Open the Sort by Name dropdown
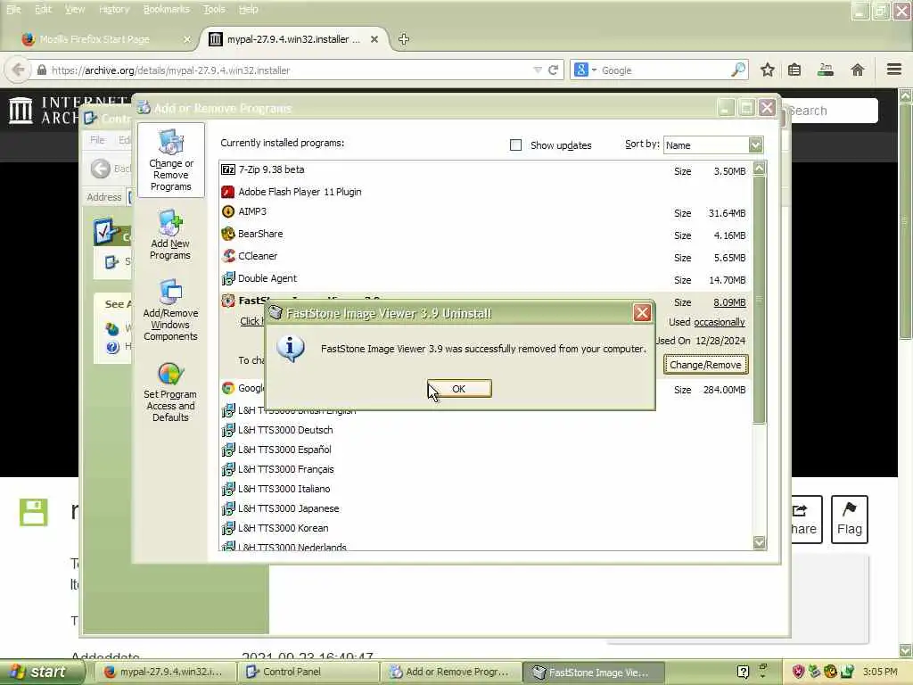 tap(755, 145)
